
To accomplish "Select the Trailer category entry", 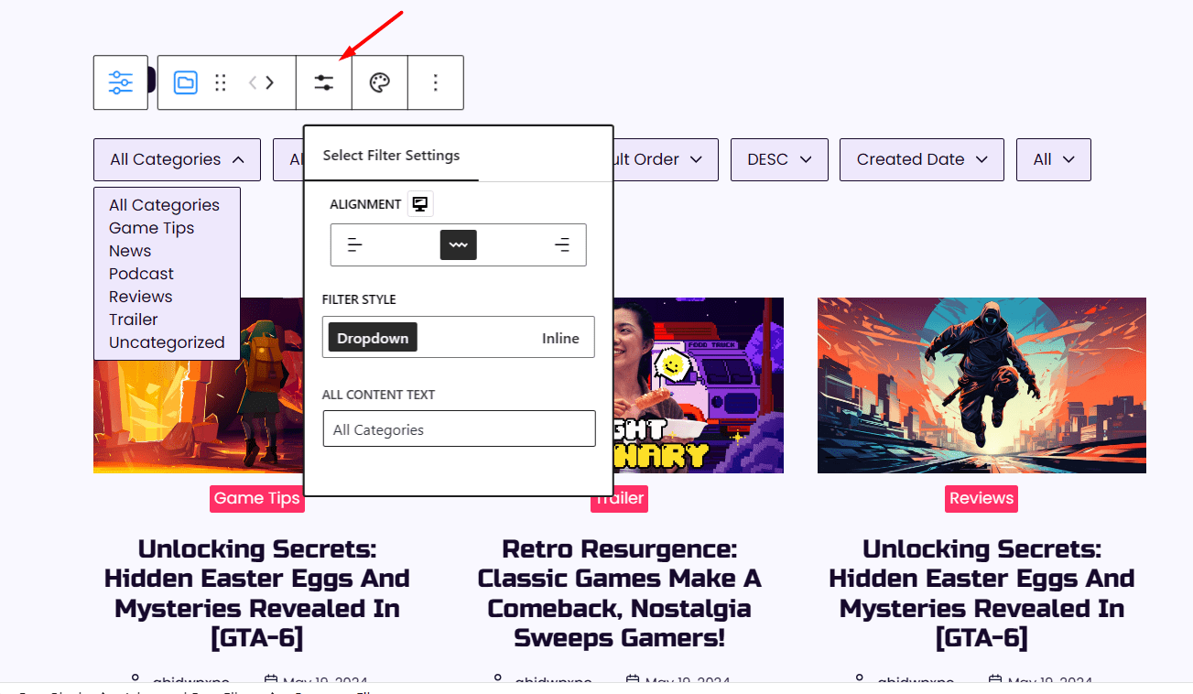I will pos(132,319).
